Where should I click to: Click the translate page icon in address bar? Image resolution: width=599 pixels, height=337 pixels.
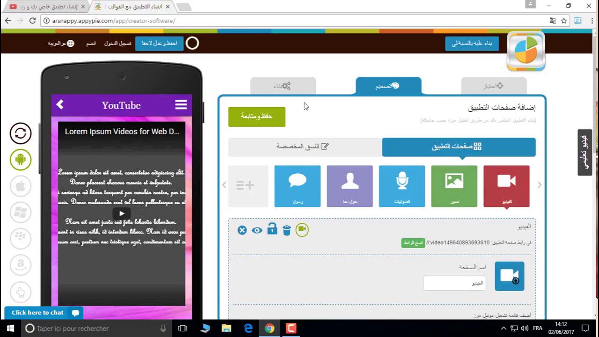pyautogui.click(x=553, y=21)
